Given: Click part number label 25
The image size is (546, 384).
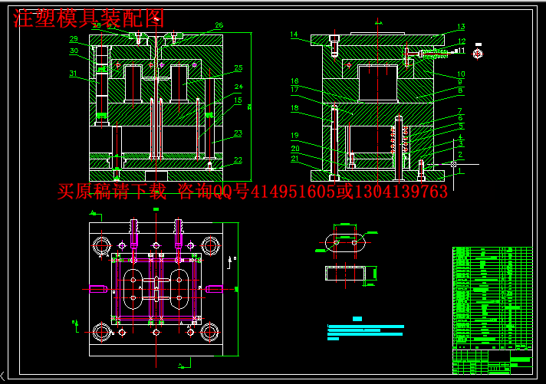Looking at the screenshot, I should pos(238,67).
